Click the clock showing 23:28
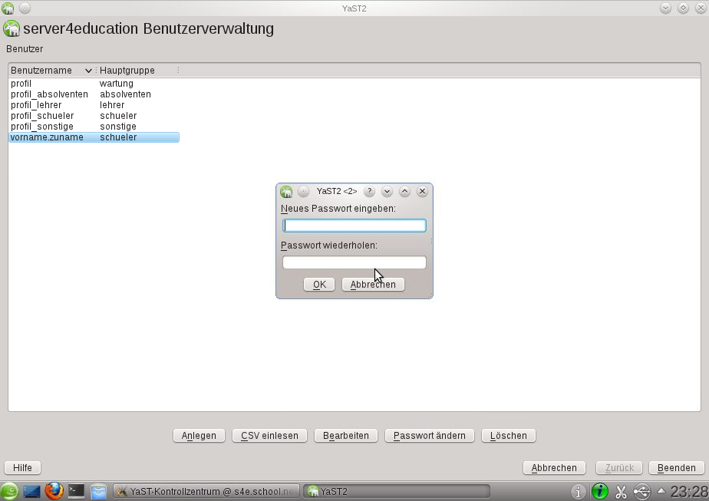709x501 pixels. (689, 492)
